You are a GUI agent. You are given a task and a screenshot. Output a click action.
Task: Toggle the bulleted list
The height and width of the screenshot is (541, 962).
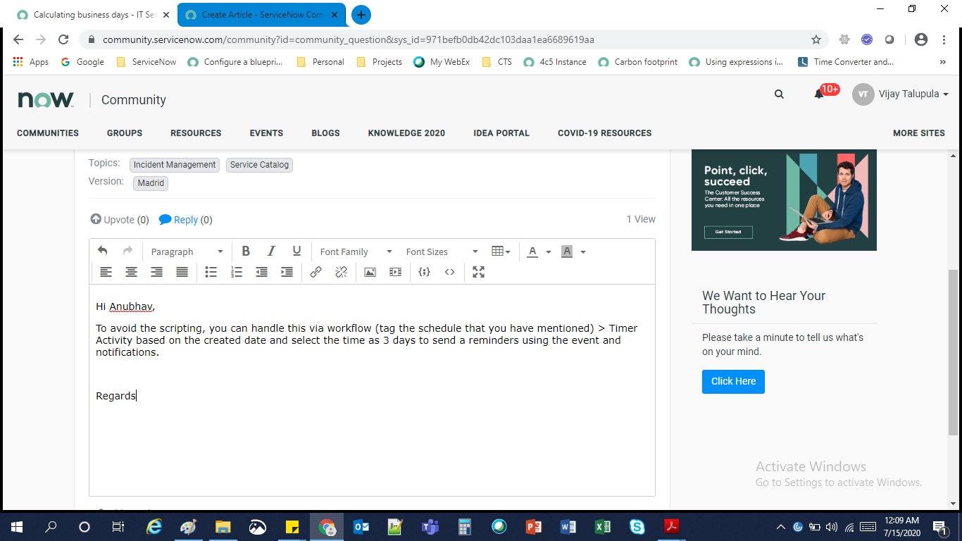(x=211, y=272)
